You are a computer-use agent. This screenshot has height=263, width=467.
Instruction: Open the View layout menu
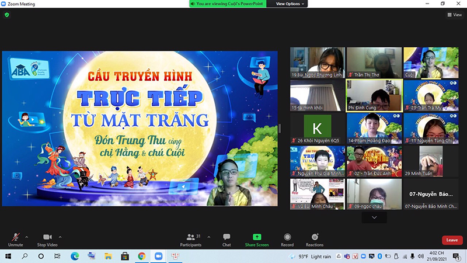click(x=455, y=15)
